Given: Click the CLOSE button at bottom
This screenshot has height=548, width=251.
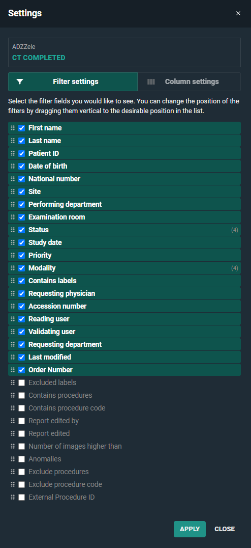Looking at the screenshot, I should click(x=225, y=529).
